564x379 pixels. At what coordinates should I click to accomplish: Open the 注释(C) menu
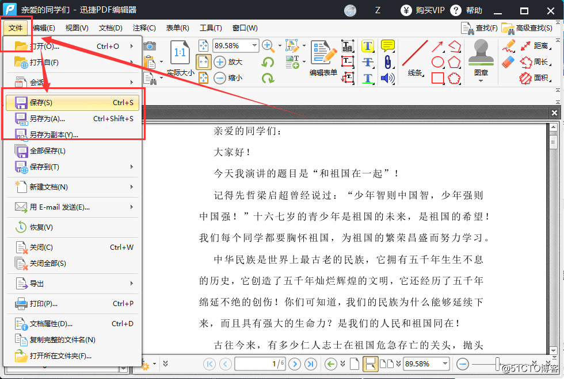coord(144,28)
